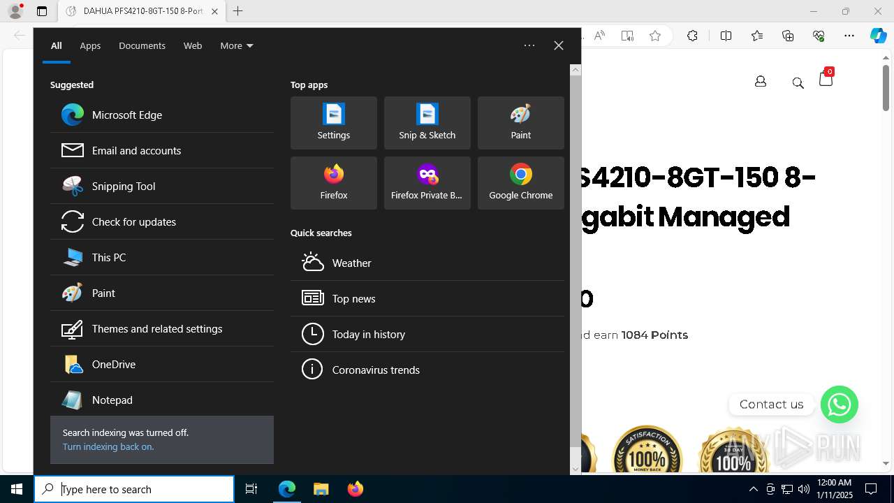Open Edge from the taskbar
Viewport: 894px width, 503px height.
pyautogui.click(x=287, y=489)
